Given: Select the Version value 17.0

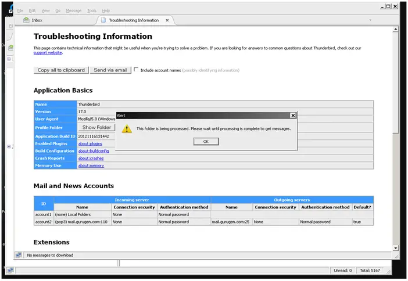Looking at the screenshot, I should pos(82,111).
